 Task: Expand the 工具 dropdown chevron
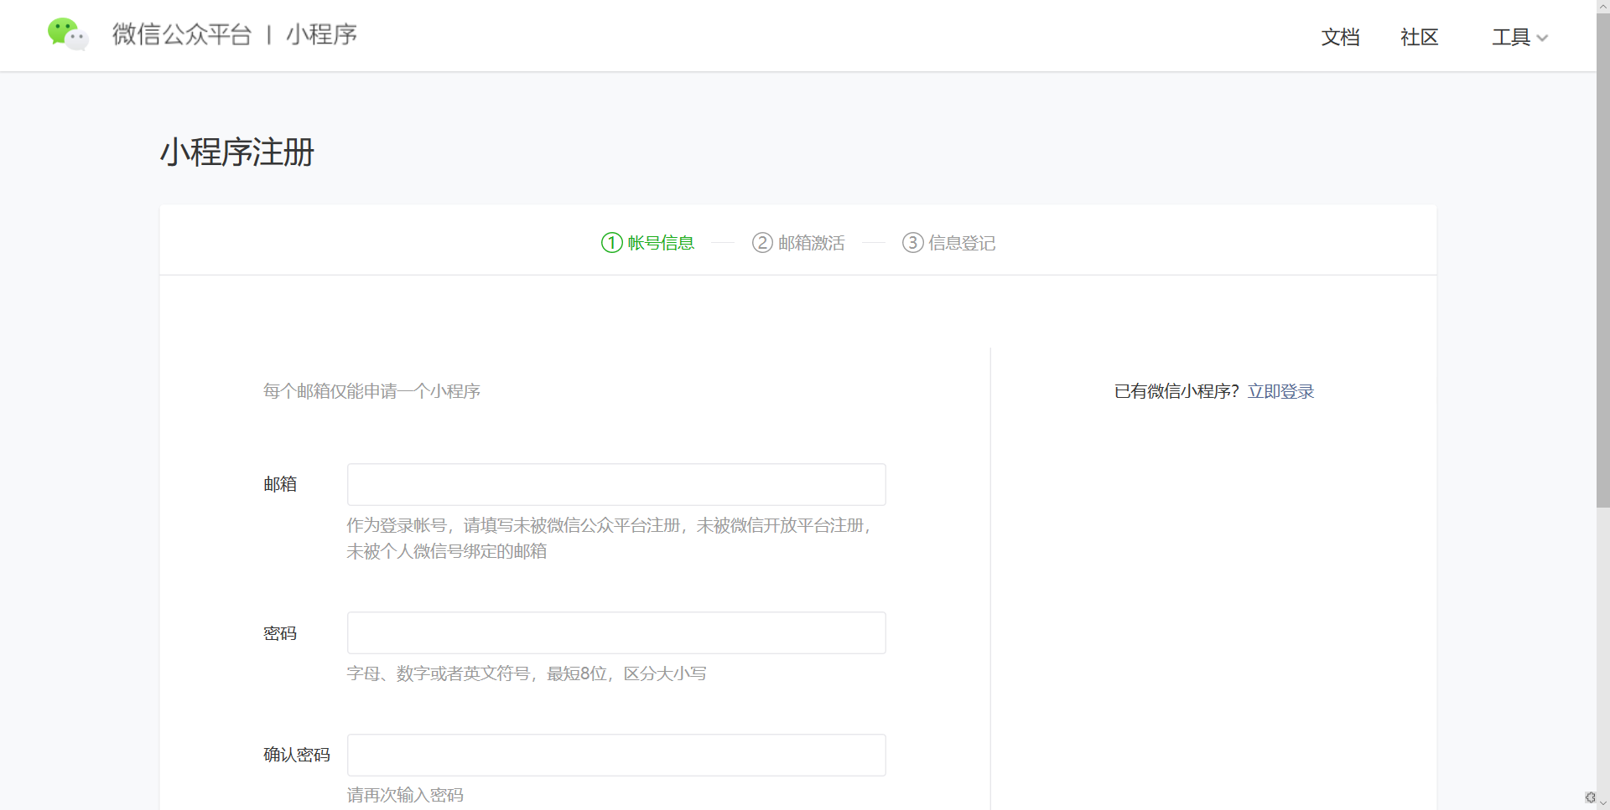coord(1542,38)
